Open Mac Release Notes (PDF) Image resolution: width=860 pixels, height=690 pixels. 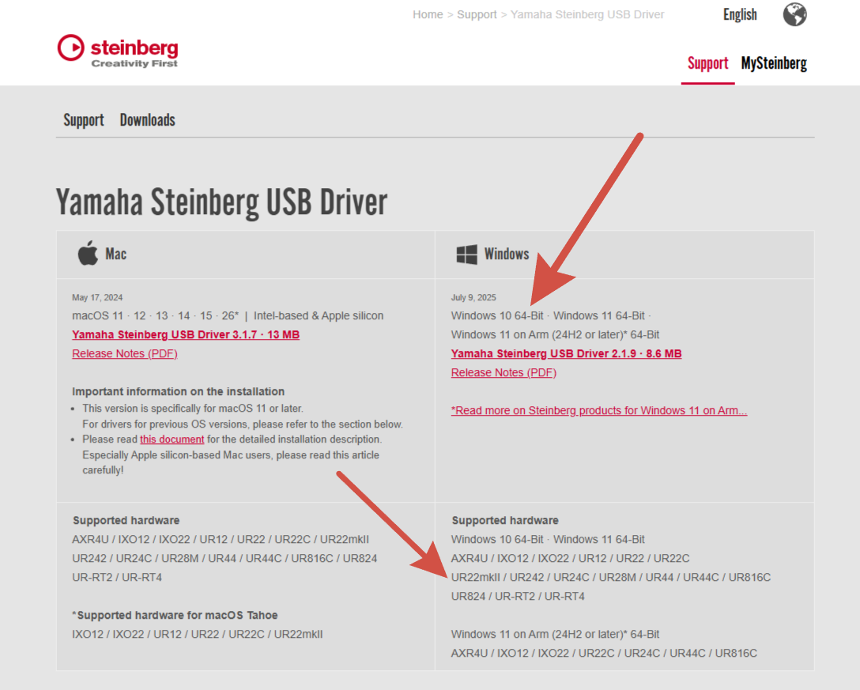point(125,354)
